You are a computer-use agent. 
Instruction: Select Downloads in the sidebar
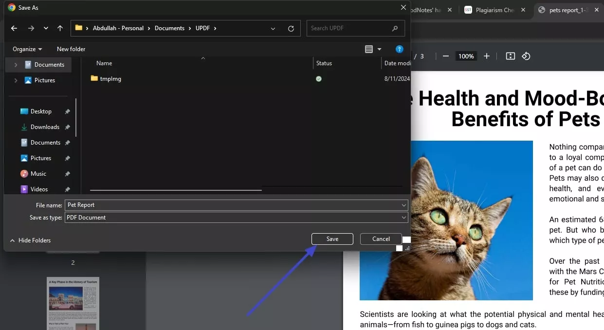pos(46,127)
